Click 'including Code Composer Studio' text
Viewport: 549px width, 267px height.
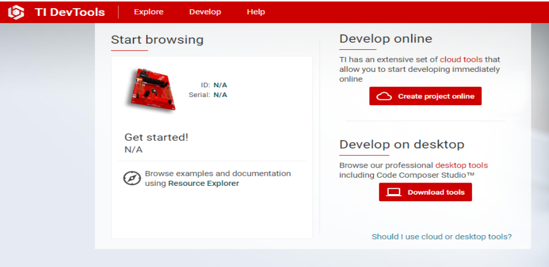(406, 175)
